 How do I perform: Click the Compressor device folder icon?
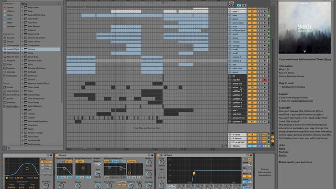tap(26, 46)
